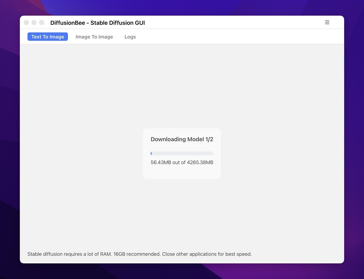Click the hamburger icon to reveal app options

tap(327, 22)
